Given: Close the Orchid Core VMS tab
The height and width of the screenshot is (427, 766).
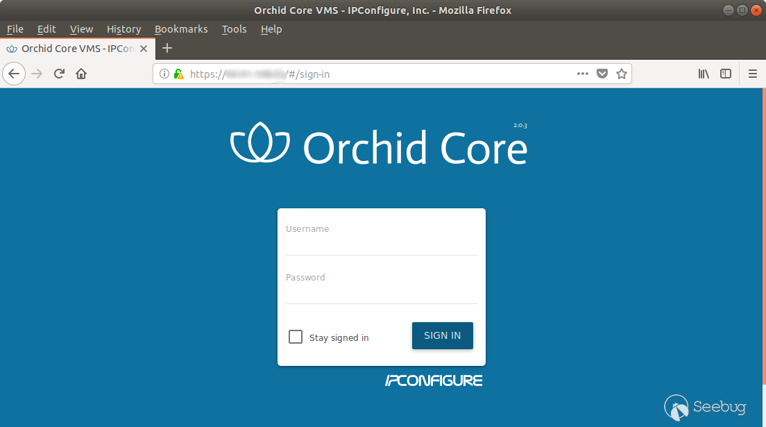Looking at the screenshot, I should (144, 49).
